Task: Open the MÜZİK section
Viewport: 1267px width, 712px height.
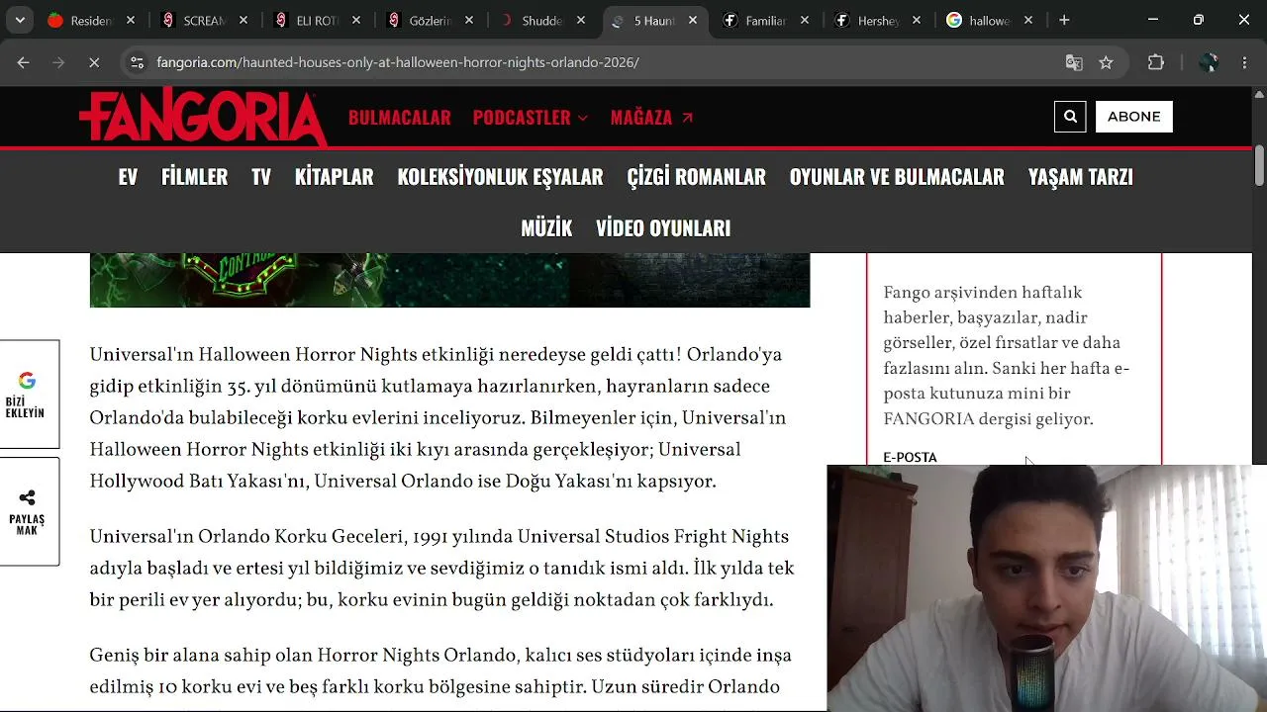Action: click(546, 228)
